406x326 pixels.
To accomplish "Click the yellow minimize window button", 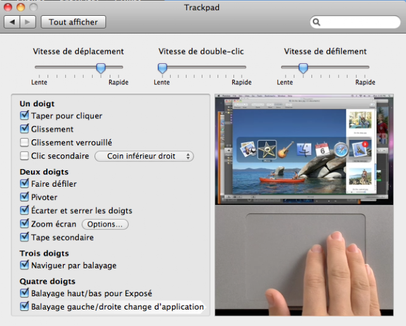I will click(21, 7).
